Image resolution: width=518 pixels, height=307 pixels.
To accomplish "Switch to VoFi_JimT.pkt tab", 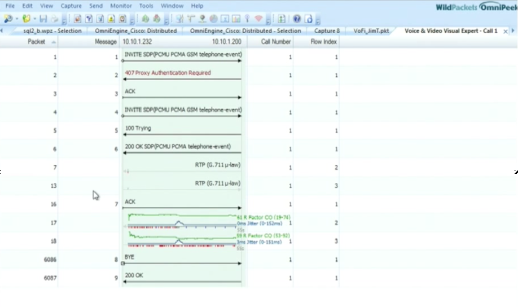I will click(x=371, y=30).
